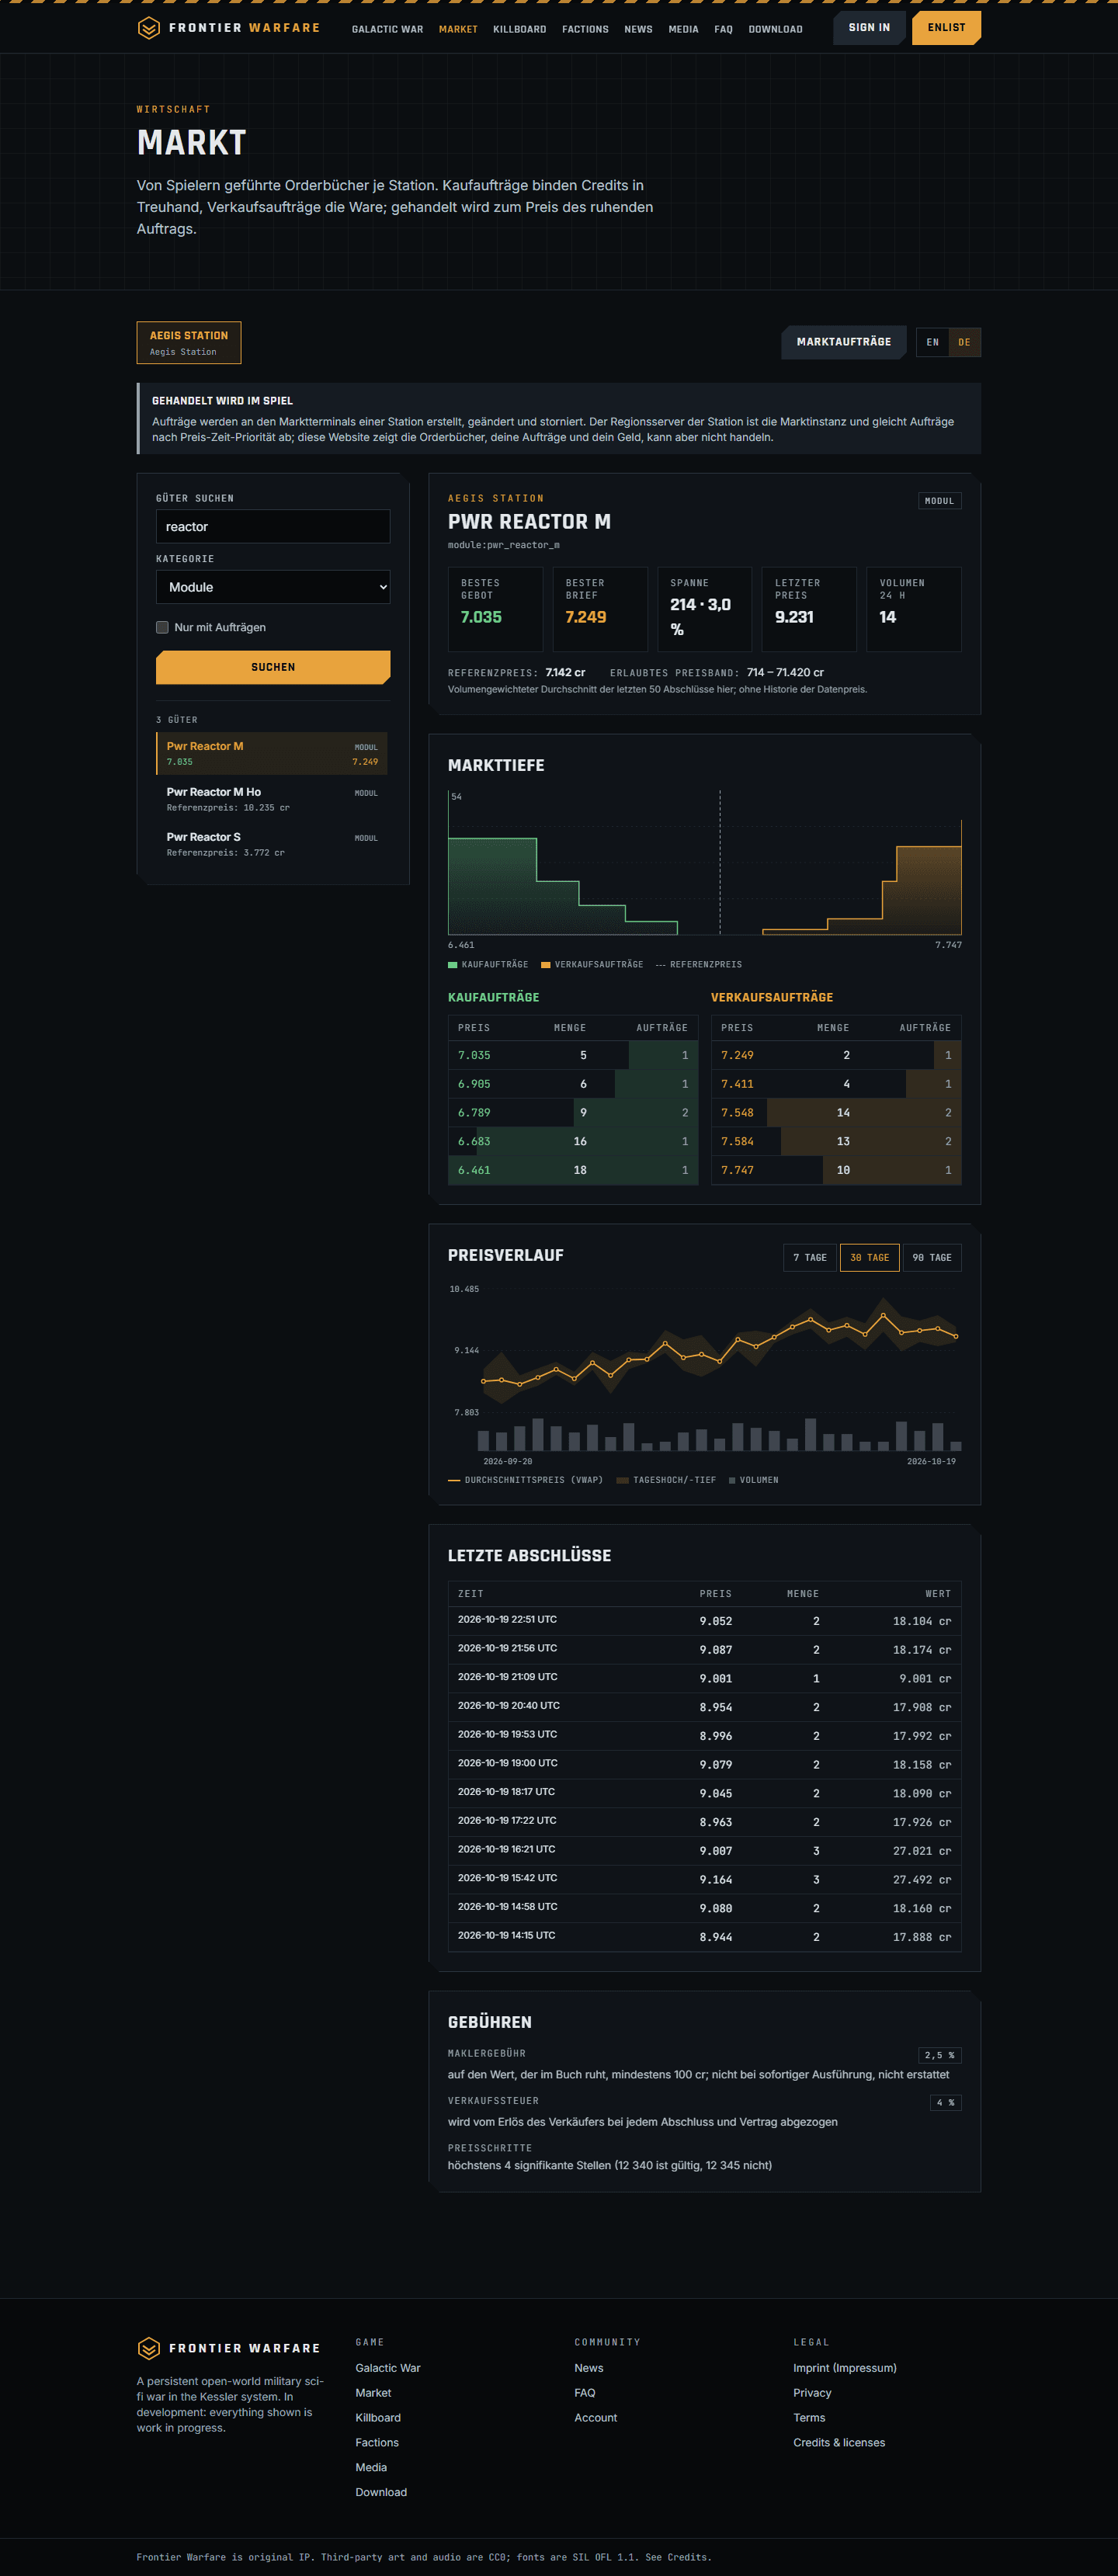1118x2576 pixels.
Task: Click sell order price 7.548
Action: click(737, 1113)
